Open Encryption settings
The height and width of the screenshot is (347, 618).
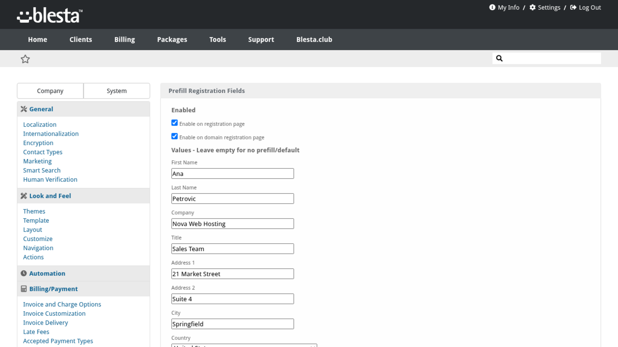click(x=38, y=143)
